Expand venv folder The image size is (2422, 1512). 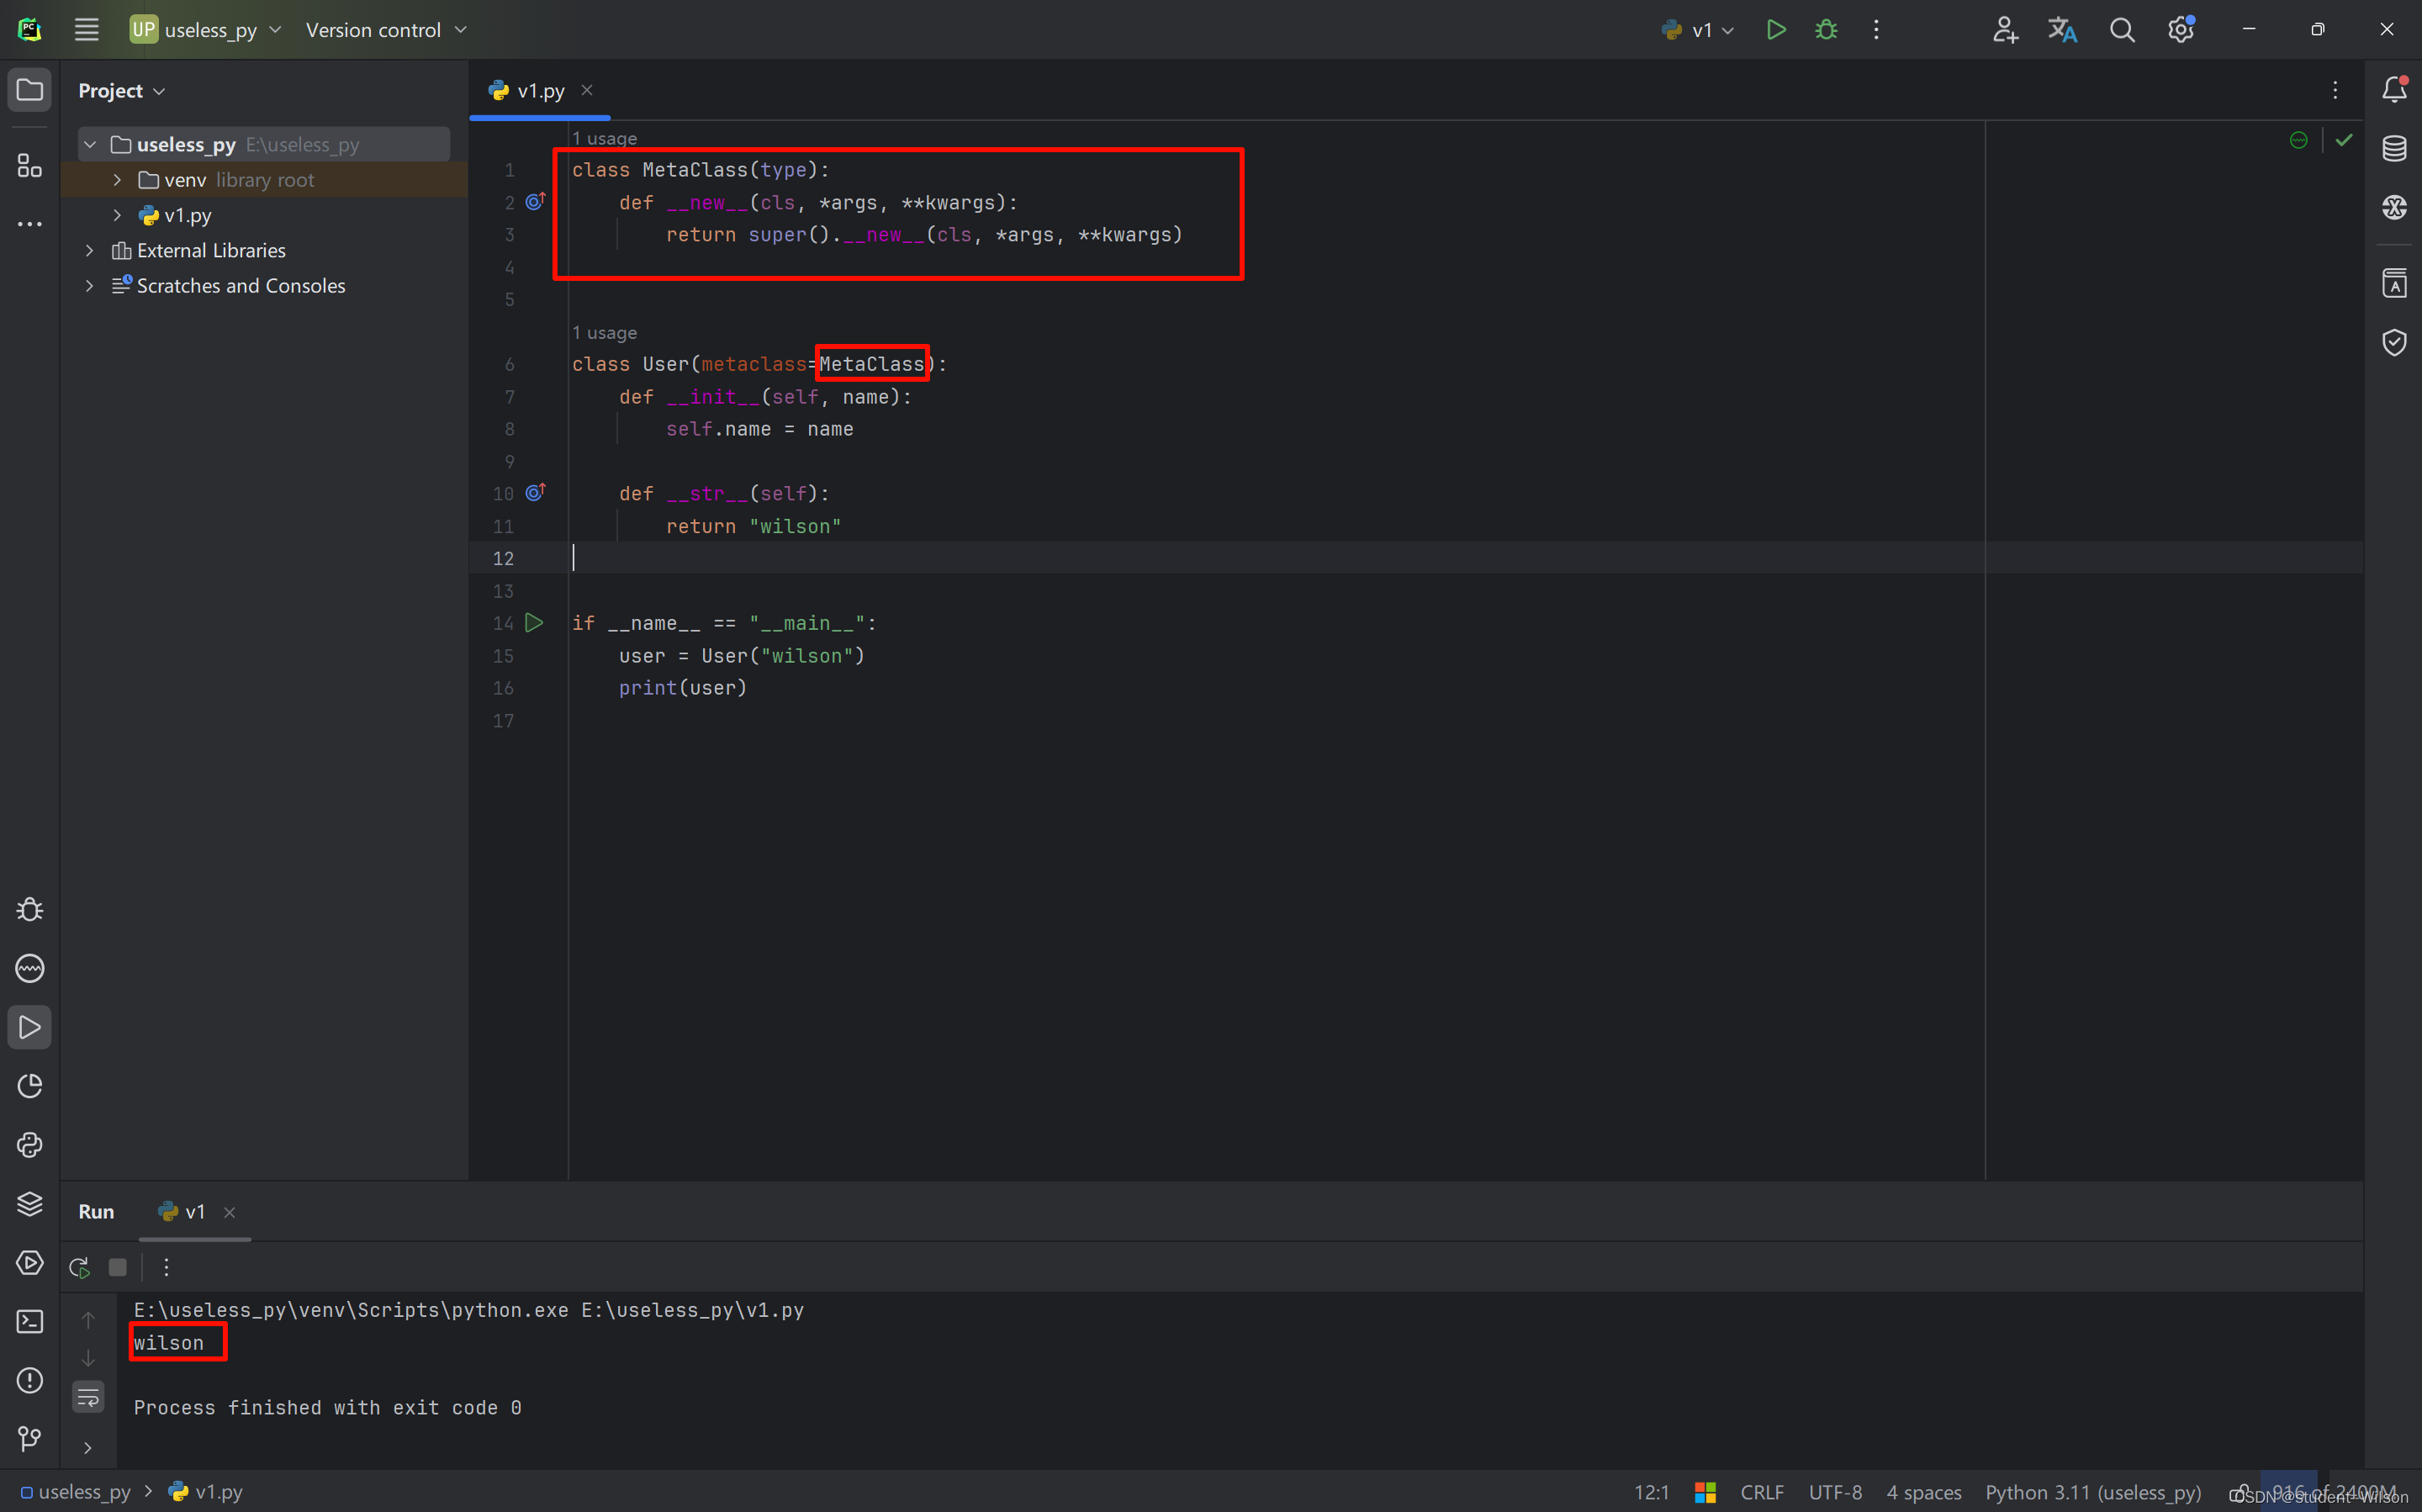point(118,180)
